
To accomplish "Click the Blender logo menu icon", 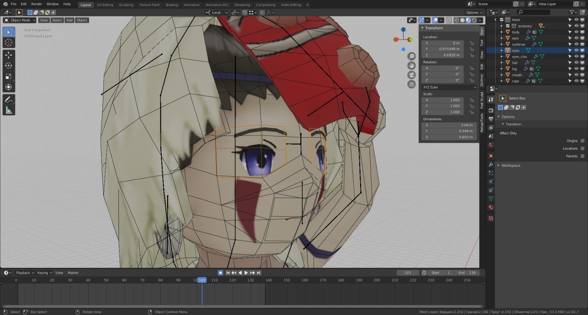I will pos(5,4).
